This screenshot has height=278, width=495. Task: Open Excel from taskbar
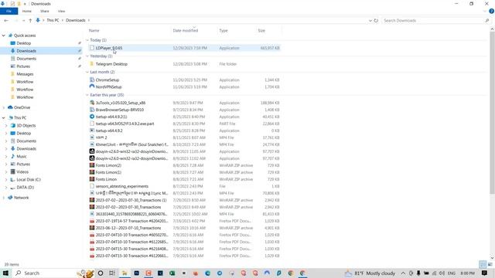(x=172, y=273)
